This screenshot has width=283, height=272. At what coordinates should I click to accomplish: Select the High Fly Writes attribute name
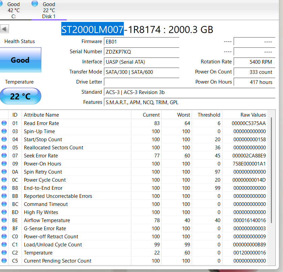tap(41, 212)
